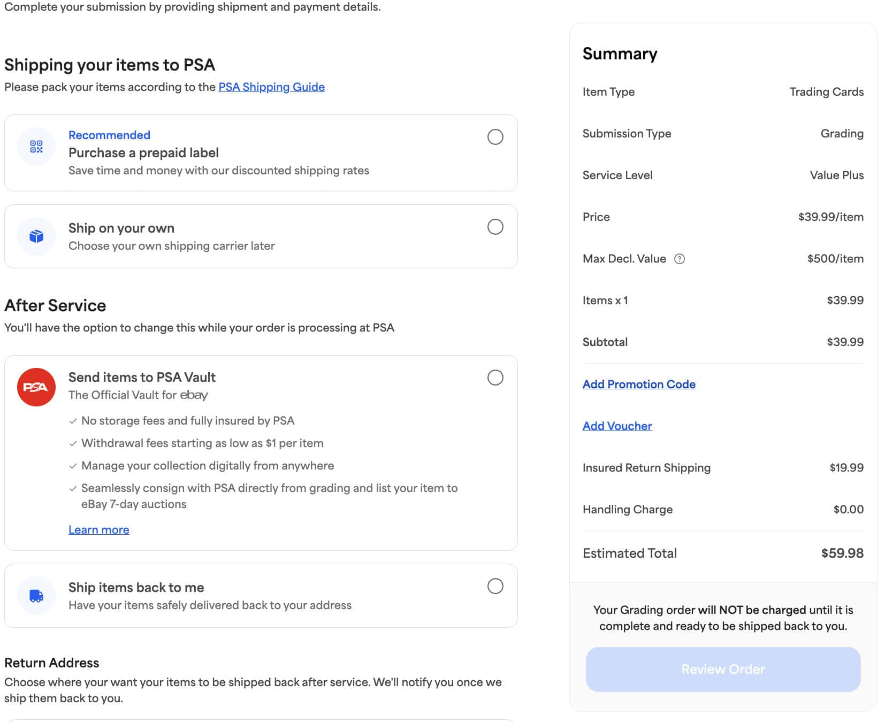Select the Purchase a prepaid label radio button
This screenshot has height=723, width=885.
(x=496, y=137)
